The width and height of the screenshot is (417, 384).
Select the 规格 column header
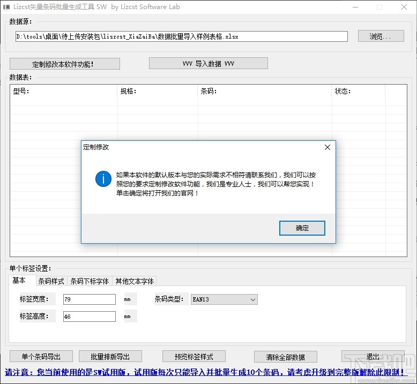158,91
